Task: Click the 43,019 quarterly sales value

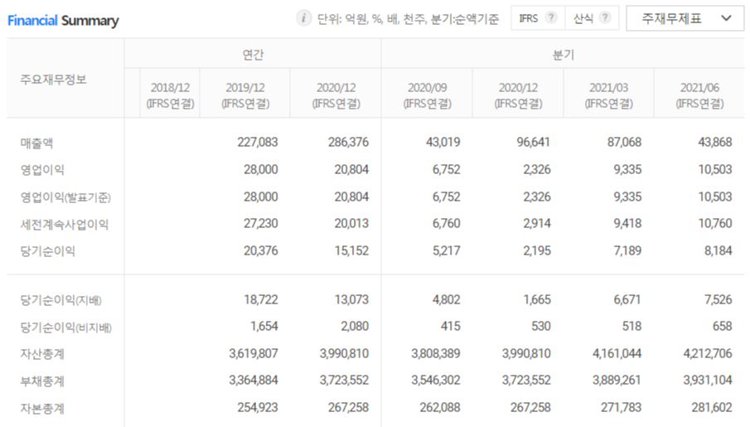Action: 443,142
